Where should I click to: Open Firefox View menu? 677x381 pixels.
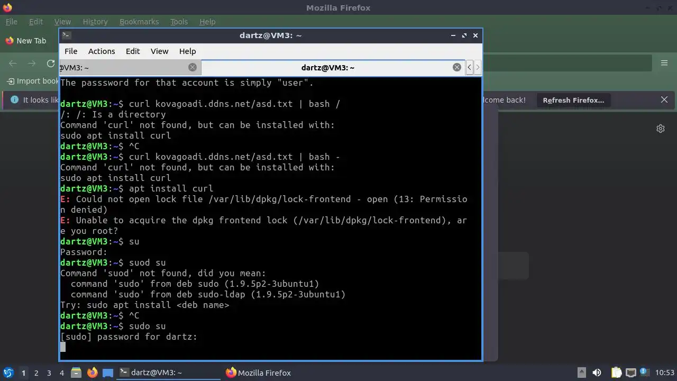62,22
